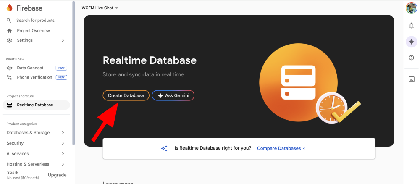Screen dimensions: 420x184
Task: Click the Firebase logo icon
Action: click(x=10, y=8)
